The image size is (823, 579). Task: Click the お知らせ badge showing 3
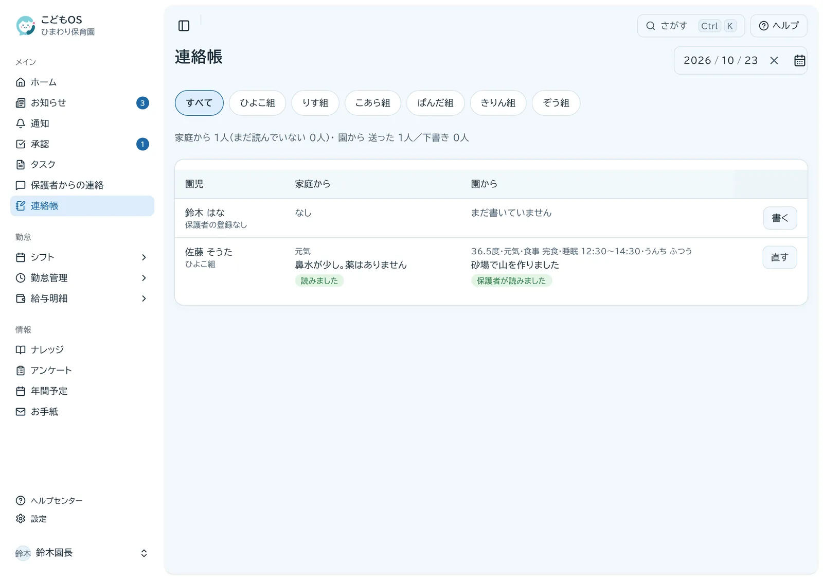[142, 103]
